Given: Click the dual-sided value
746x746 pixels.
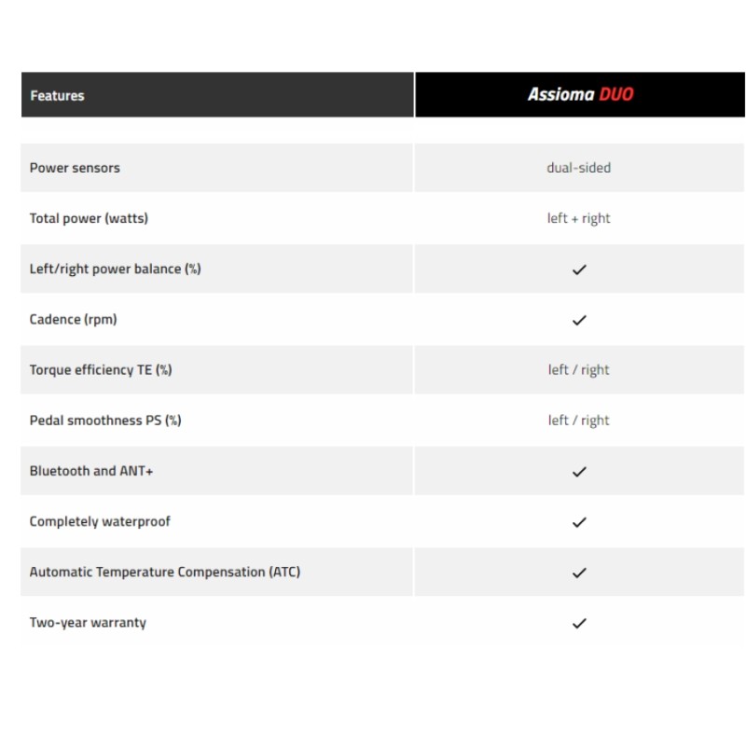Looking at the screenshot, I should [x=579, y=168].
